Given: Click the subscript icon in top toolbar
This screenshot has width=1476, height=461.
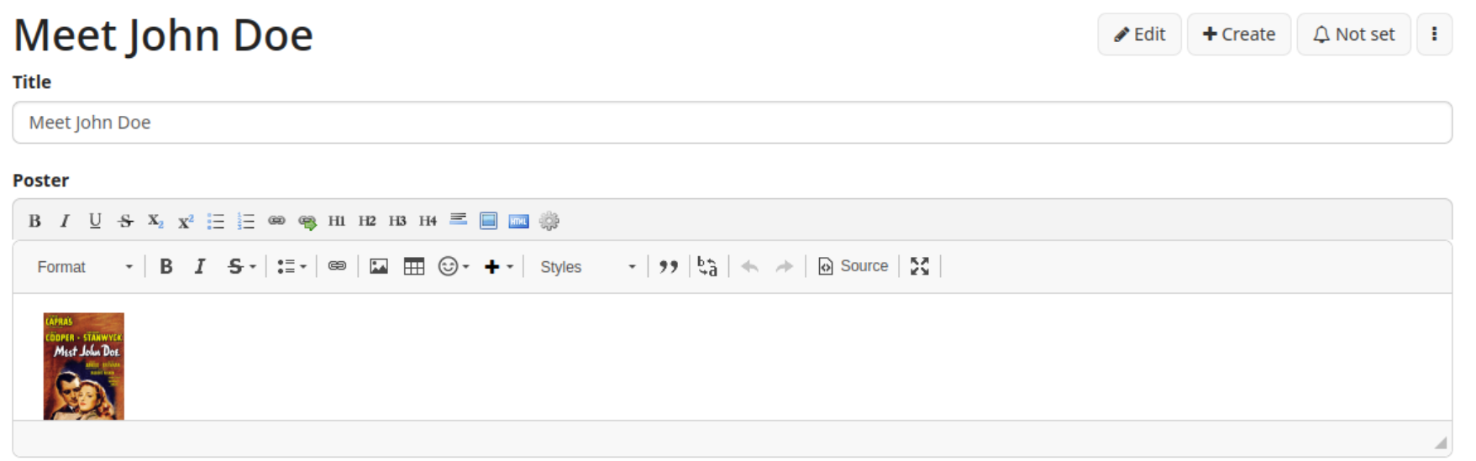Looking at the screenshot, I should coord(155,221).
